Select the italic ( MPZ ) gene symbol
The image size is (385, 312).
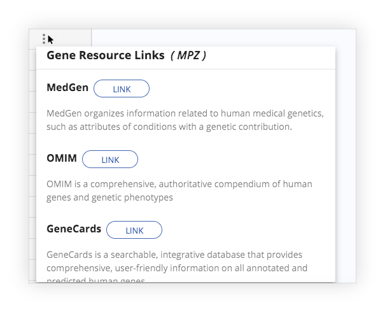pos(188,55)
